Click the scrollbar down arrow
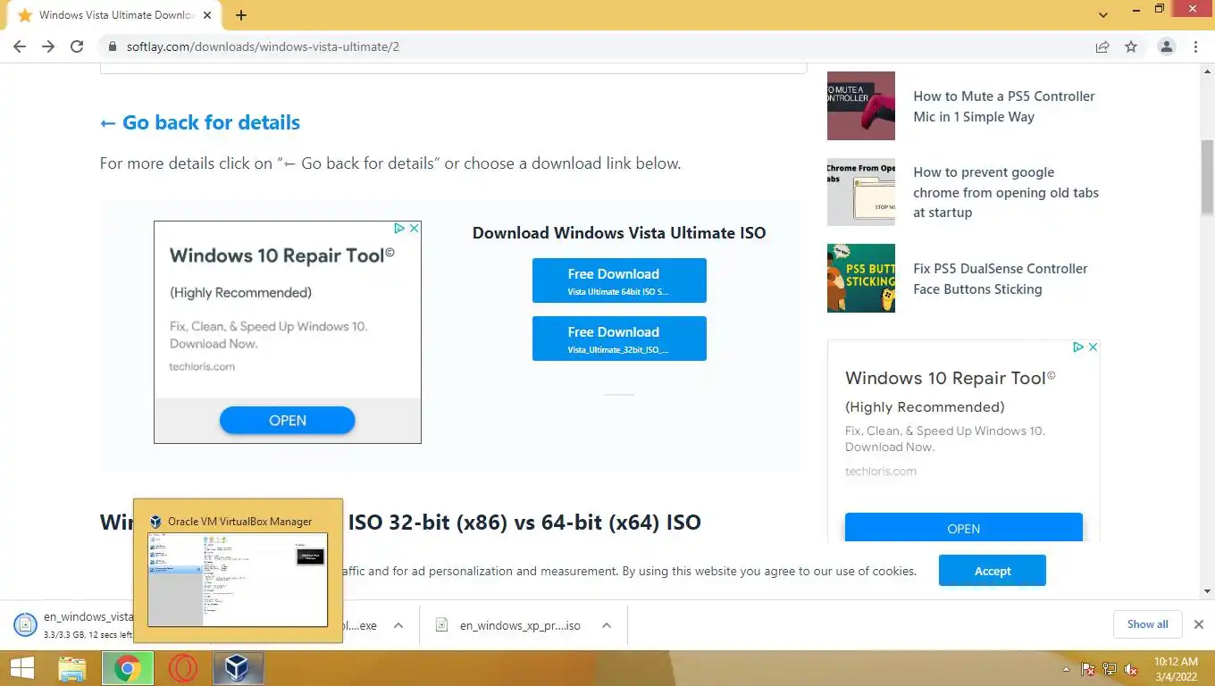Image resolution: width=1215 pixels, height=686 pixels. 1207,591
